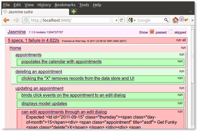Open the 'deleting an appointment' suite link

39,71
